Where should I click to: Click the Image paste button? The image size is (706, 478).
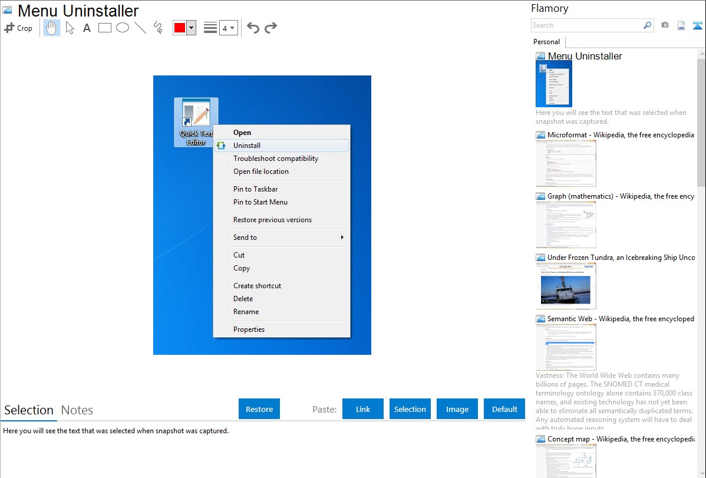click(x=457, y=409)
